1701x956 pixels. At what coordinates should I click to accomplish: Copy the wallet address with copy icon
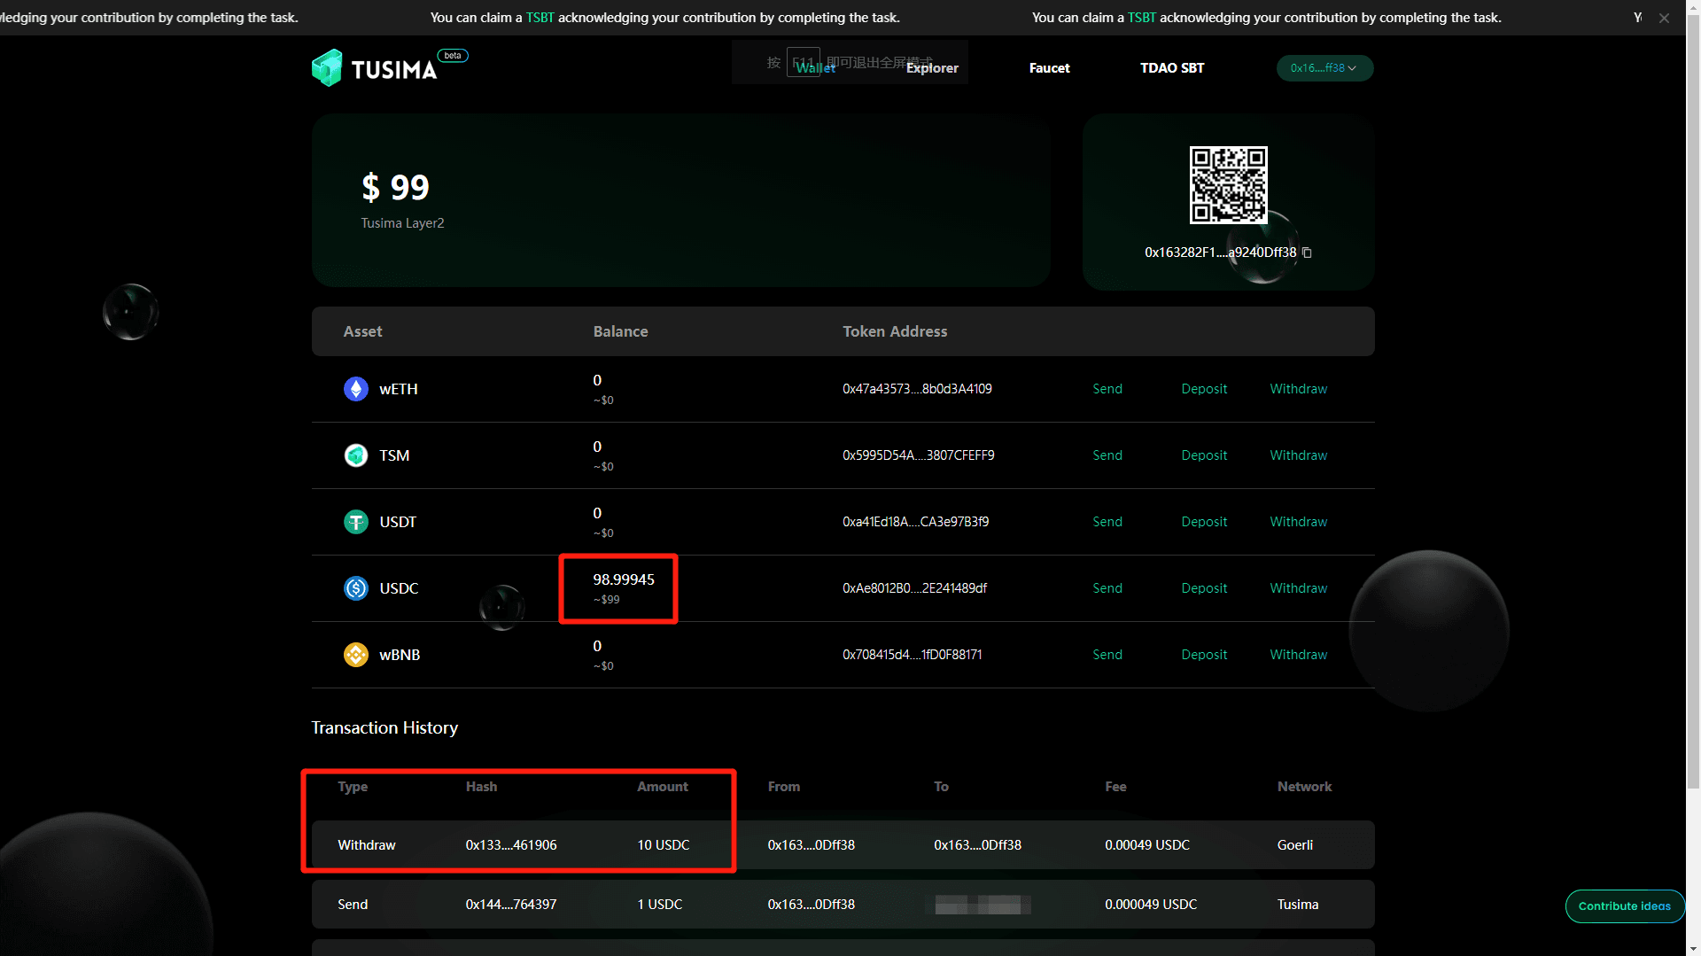(1307, 253)
